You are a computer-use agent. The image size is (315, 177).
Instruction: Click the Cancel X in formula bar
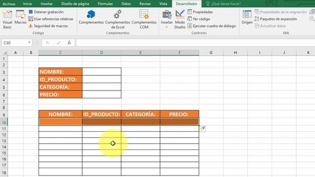(47, 43)
